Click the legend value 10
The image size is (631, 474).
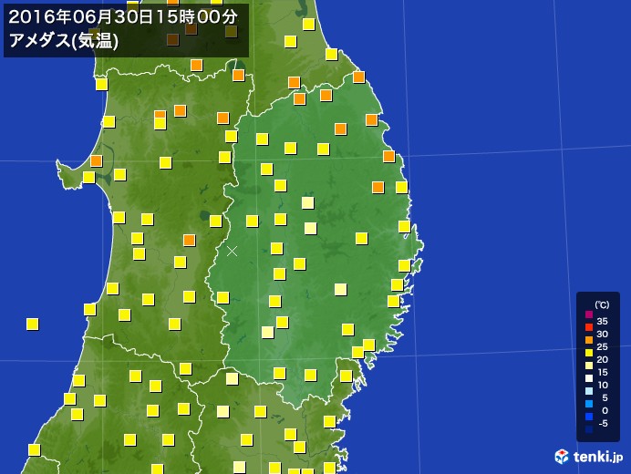coord(604,385)
